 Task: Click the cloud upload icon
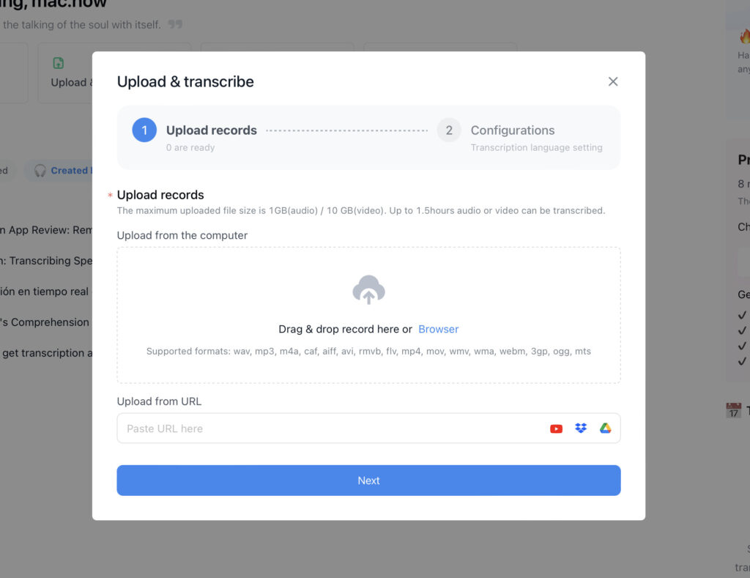click(368, 289)
